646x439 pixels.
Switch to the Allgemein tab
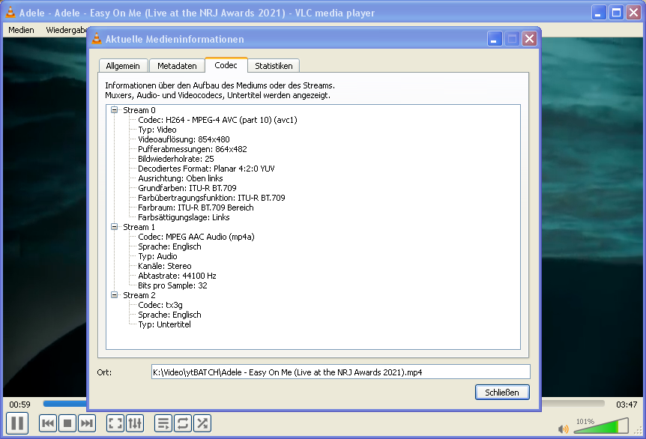[123, 66]
